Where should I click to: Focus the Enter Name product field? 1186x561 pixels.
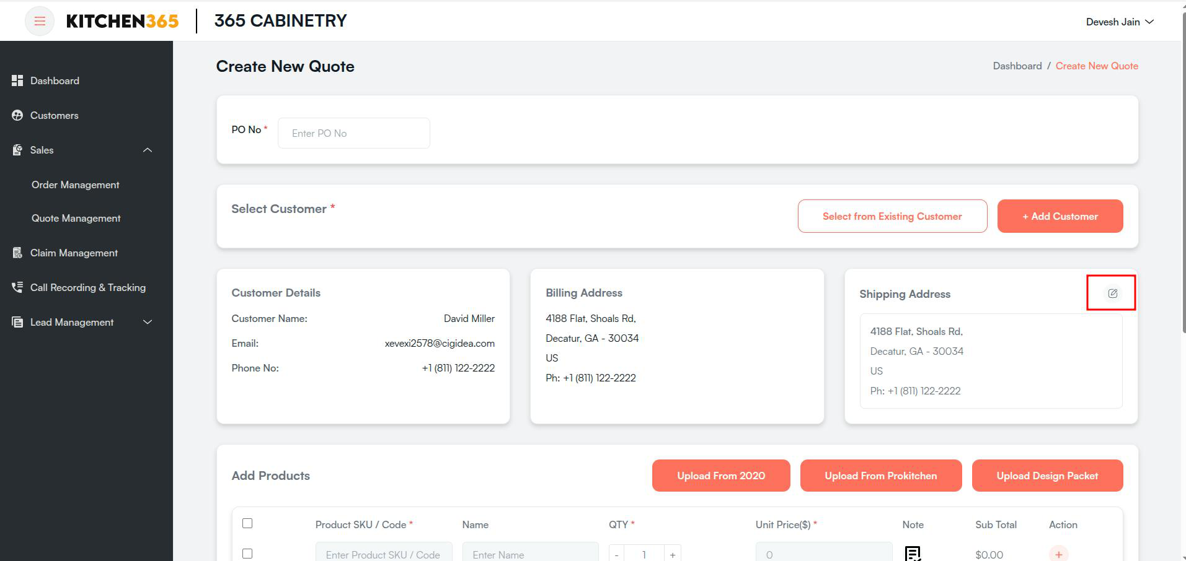coord(531,552)
